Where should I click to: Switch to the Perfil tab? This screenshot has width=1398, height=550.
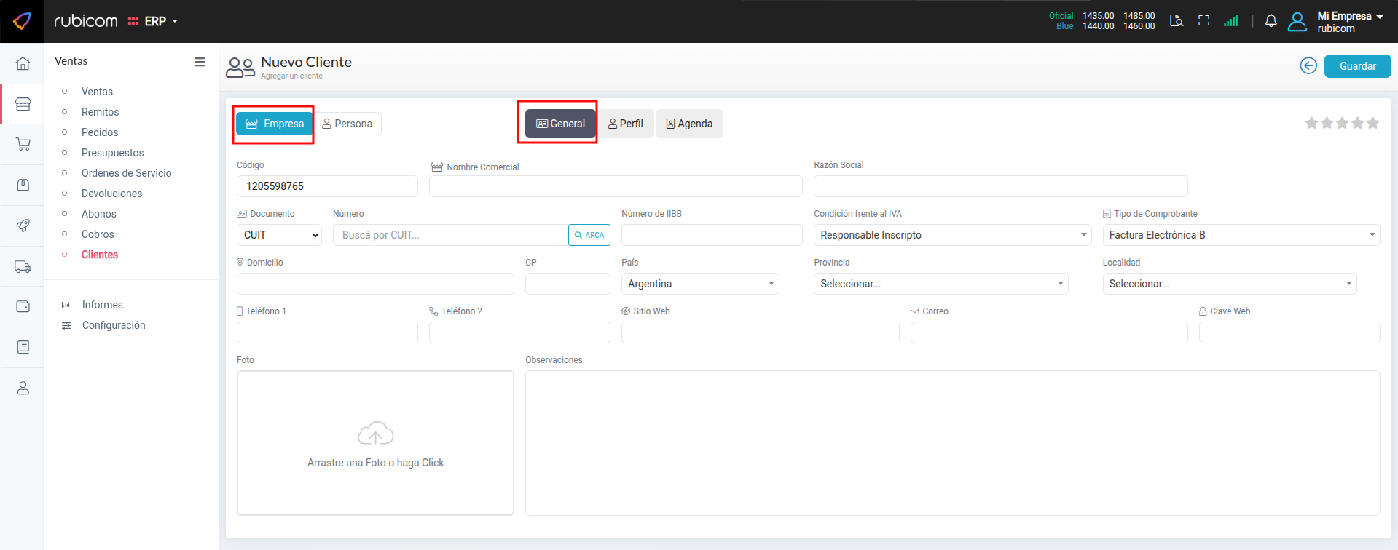(626, 124)
